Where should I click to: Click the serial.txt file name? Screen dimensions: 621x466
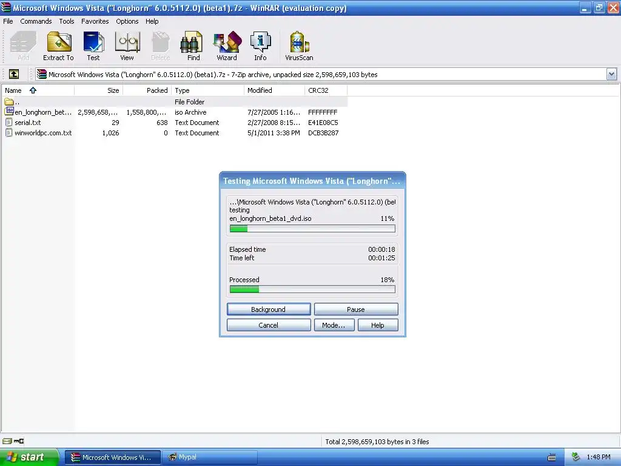[28, 123]
